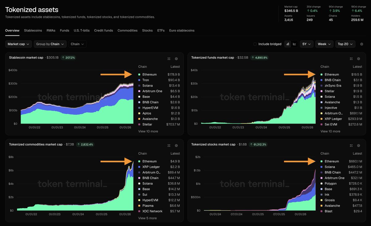Click View 5 more under commodities chains

click(147, 218)
